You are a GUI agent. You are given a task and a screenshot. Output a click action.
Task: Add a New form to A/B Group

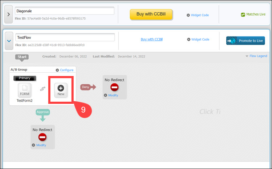(x=61, y=90)
